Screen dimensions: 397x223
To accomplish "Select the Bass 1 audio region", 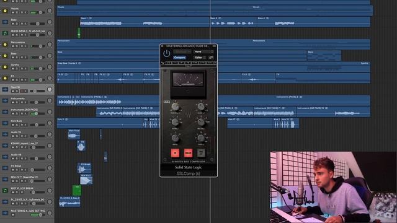I will (x=145, y=22).
